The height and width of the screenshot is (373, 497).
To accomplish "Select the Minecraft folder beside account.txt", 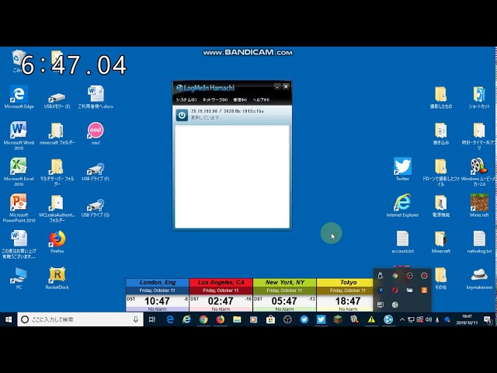I will pyautogui.click(x=440, y=242).
